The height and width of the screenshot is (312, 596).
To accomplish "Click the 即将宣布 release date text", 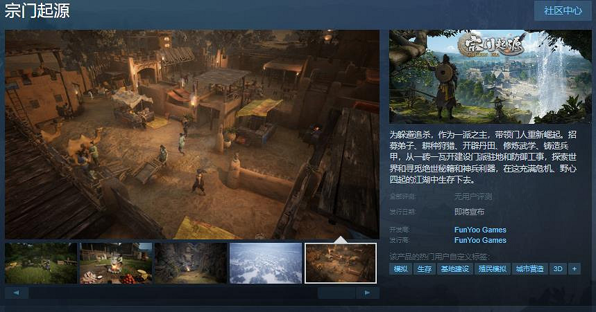I will 470,212.
